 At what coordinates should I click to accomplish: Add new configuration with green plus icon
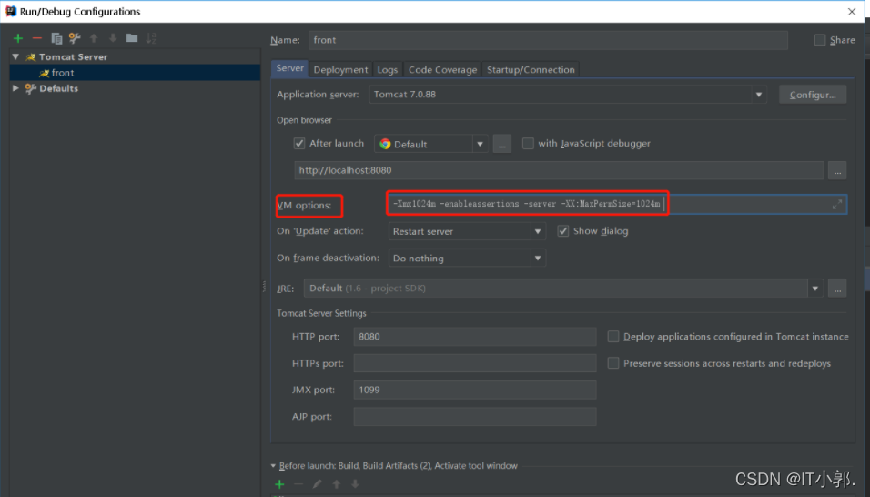point(18,38)
